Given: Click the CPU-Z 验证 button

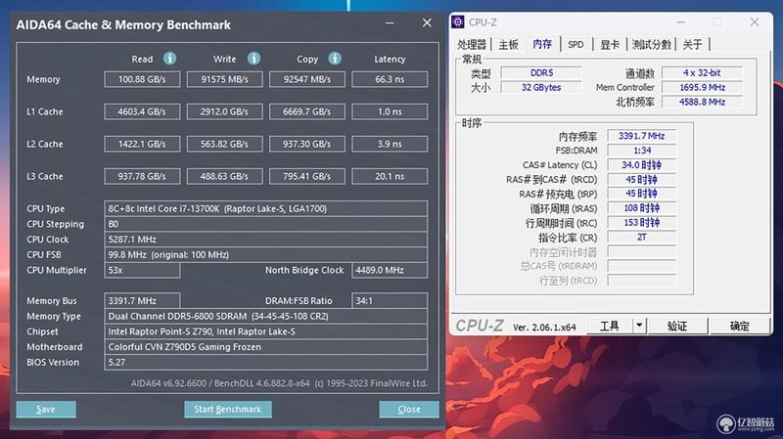Looking at the screenshot, I should click(677, 326).
